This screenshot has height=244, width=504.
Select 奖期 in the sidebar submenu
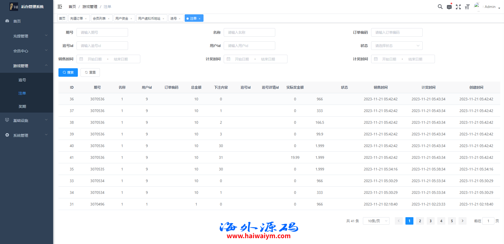22,106
